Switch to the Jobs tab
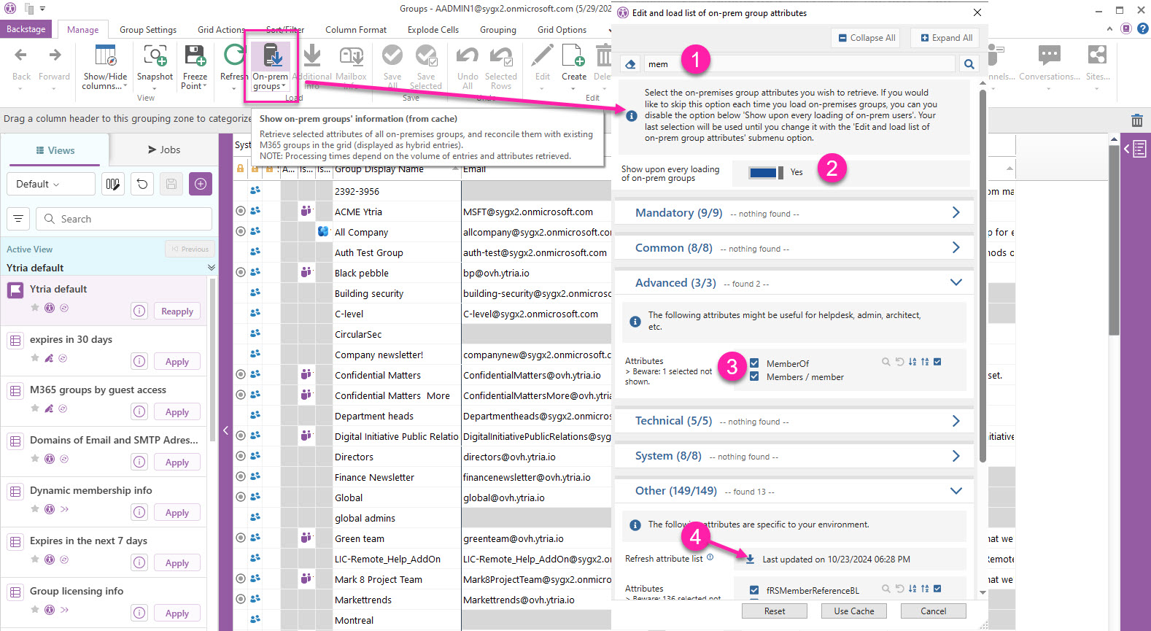Screen dimensions: 1151x631 [164, 150]
